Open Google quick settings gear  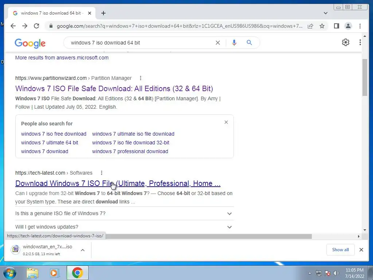345,42
